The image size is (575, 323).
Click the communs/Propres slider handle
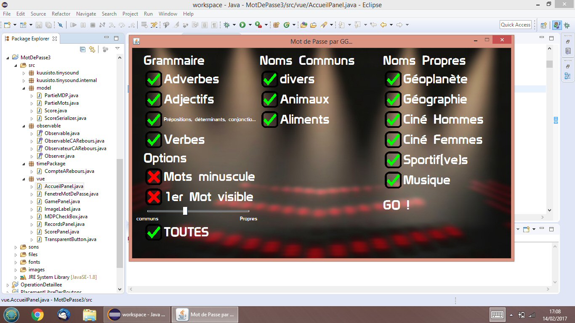[185, 211]
